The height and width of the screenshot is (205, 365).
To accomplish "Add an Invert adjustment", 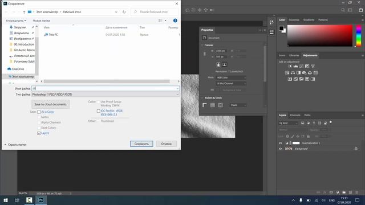I will click(x=290, y=79).
